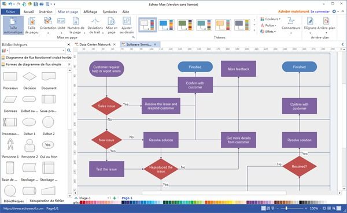Click Ajuster au dessin icon
The width and height of the screenshot is (347, 213).
[127, 21]
